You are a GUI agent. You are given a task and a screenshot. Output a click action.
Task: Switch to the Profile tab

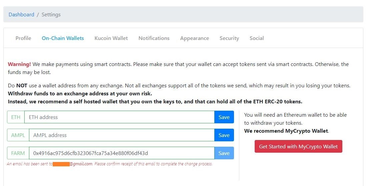(x=23, y=38)
